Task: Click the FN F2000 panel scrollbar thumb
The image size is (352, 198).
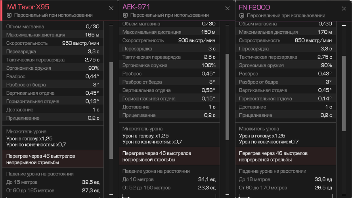Action: point(344,93)
